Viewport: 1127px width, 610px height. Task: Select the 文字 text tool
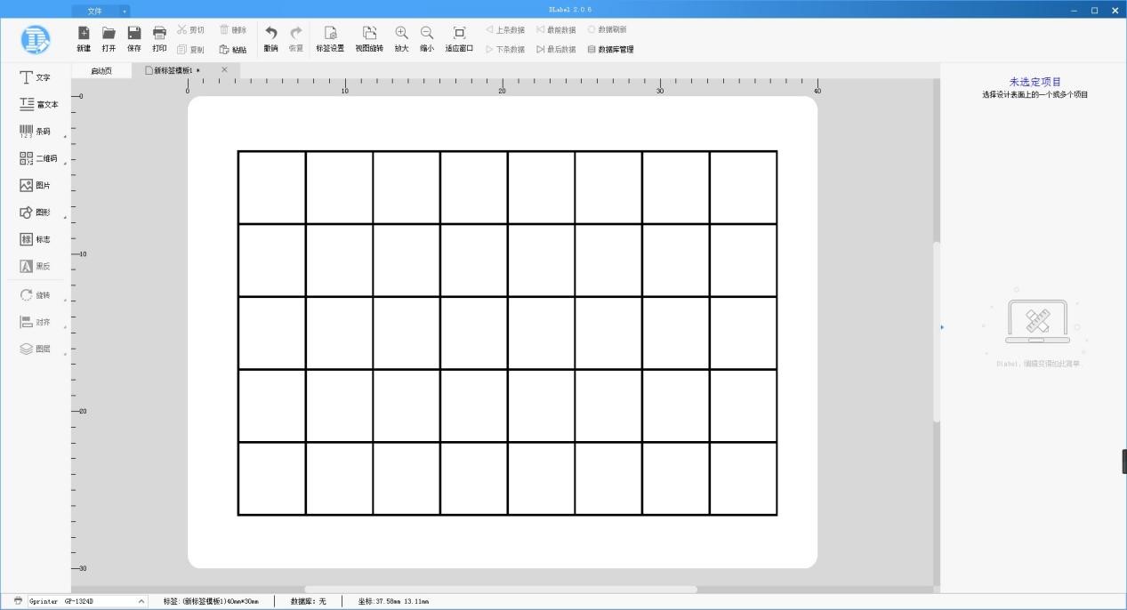pyautogui.click(x=36, y=77)
